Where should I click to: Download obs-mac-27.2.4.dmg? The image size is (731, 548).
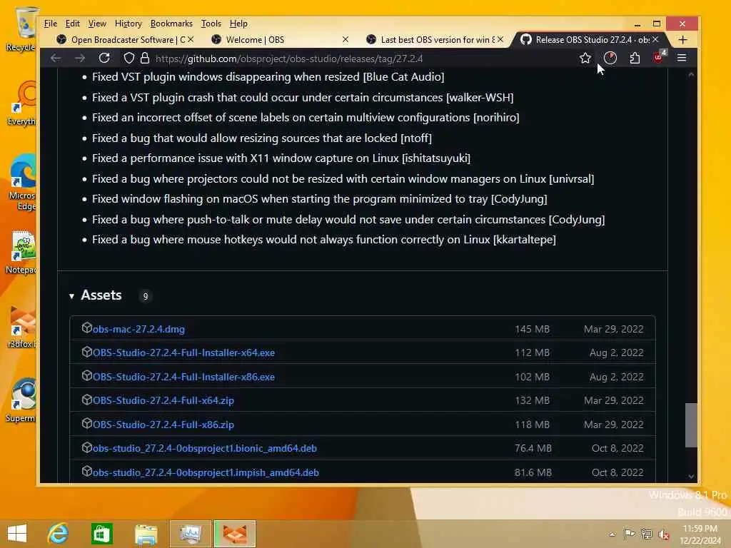138,329
